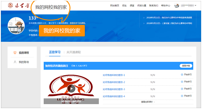Screen dimensions: 202x109
Task: Click the small user avatar in header
Action: 177,5
